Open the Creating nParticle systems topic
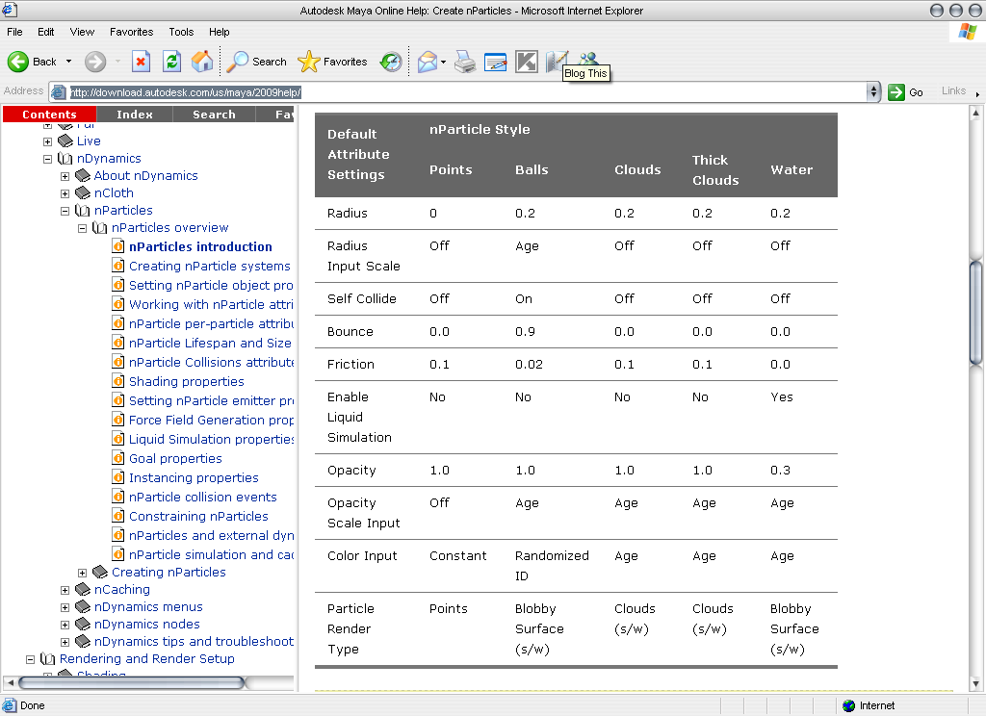This screenshot has height=716, width=986. [x=209, y=266]
